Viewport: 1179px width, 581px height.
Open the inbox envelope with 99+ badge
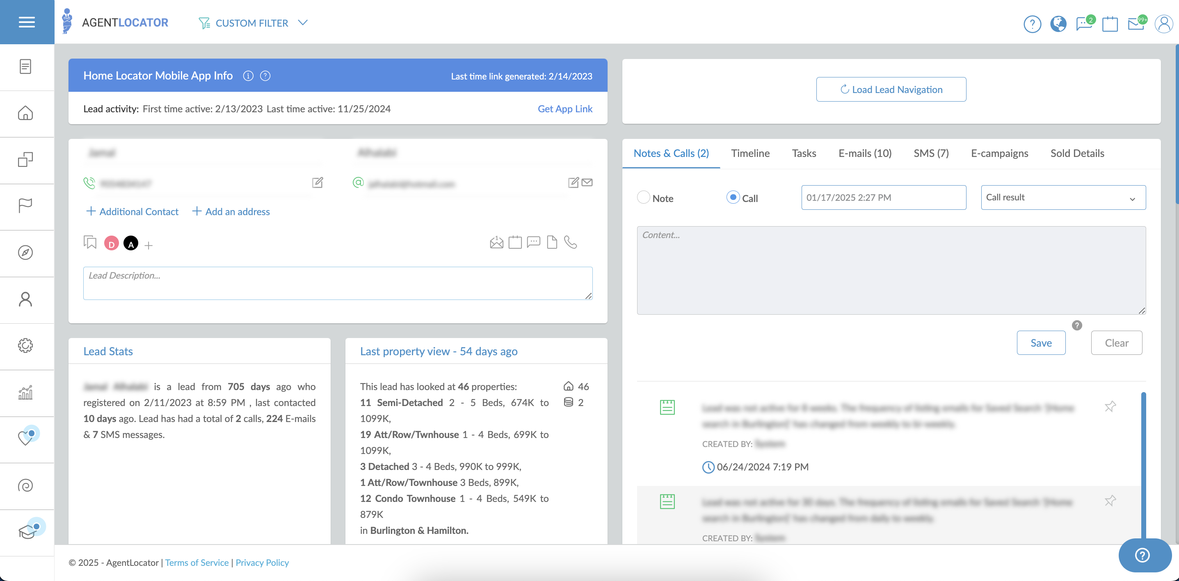coord(1136,24)
